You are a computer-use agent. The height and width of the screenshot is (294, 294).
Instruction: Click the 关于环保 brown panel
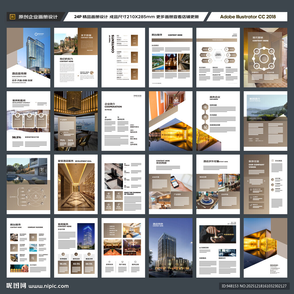click(88, 41)
